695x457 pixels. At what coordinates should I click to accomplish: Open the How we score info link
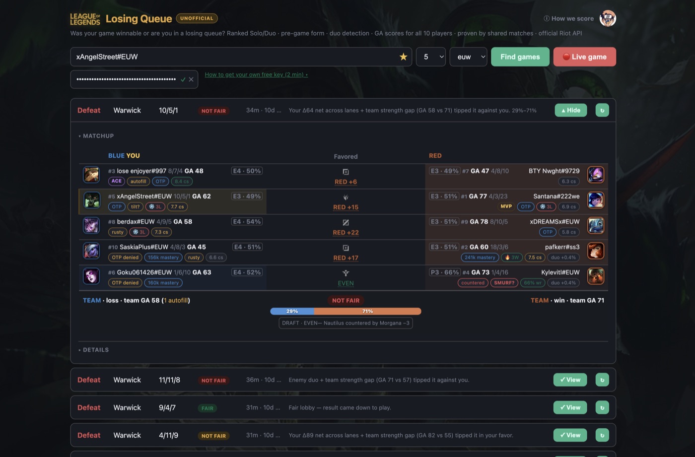coord(569,18)
